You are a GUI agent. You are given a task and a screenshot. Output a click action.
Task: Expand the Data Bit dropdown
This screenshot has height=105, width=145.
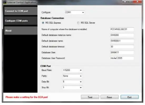(72, 82)
